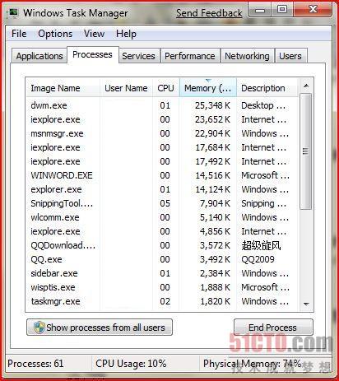Viewport: 339px width, 381px height.
Task: Select the Processes tab
Action: pyautogui.click(x=92, y=54)
